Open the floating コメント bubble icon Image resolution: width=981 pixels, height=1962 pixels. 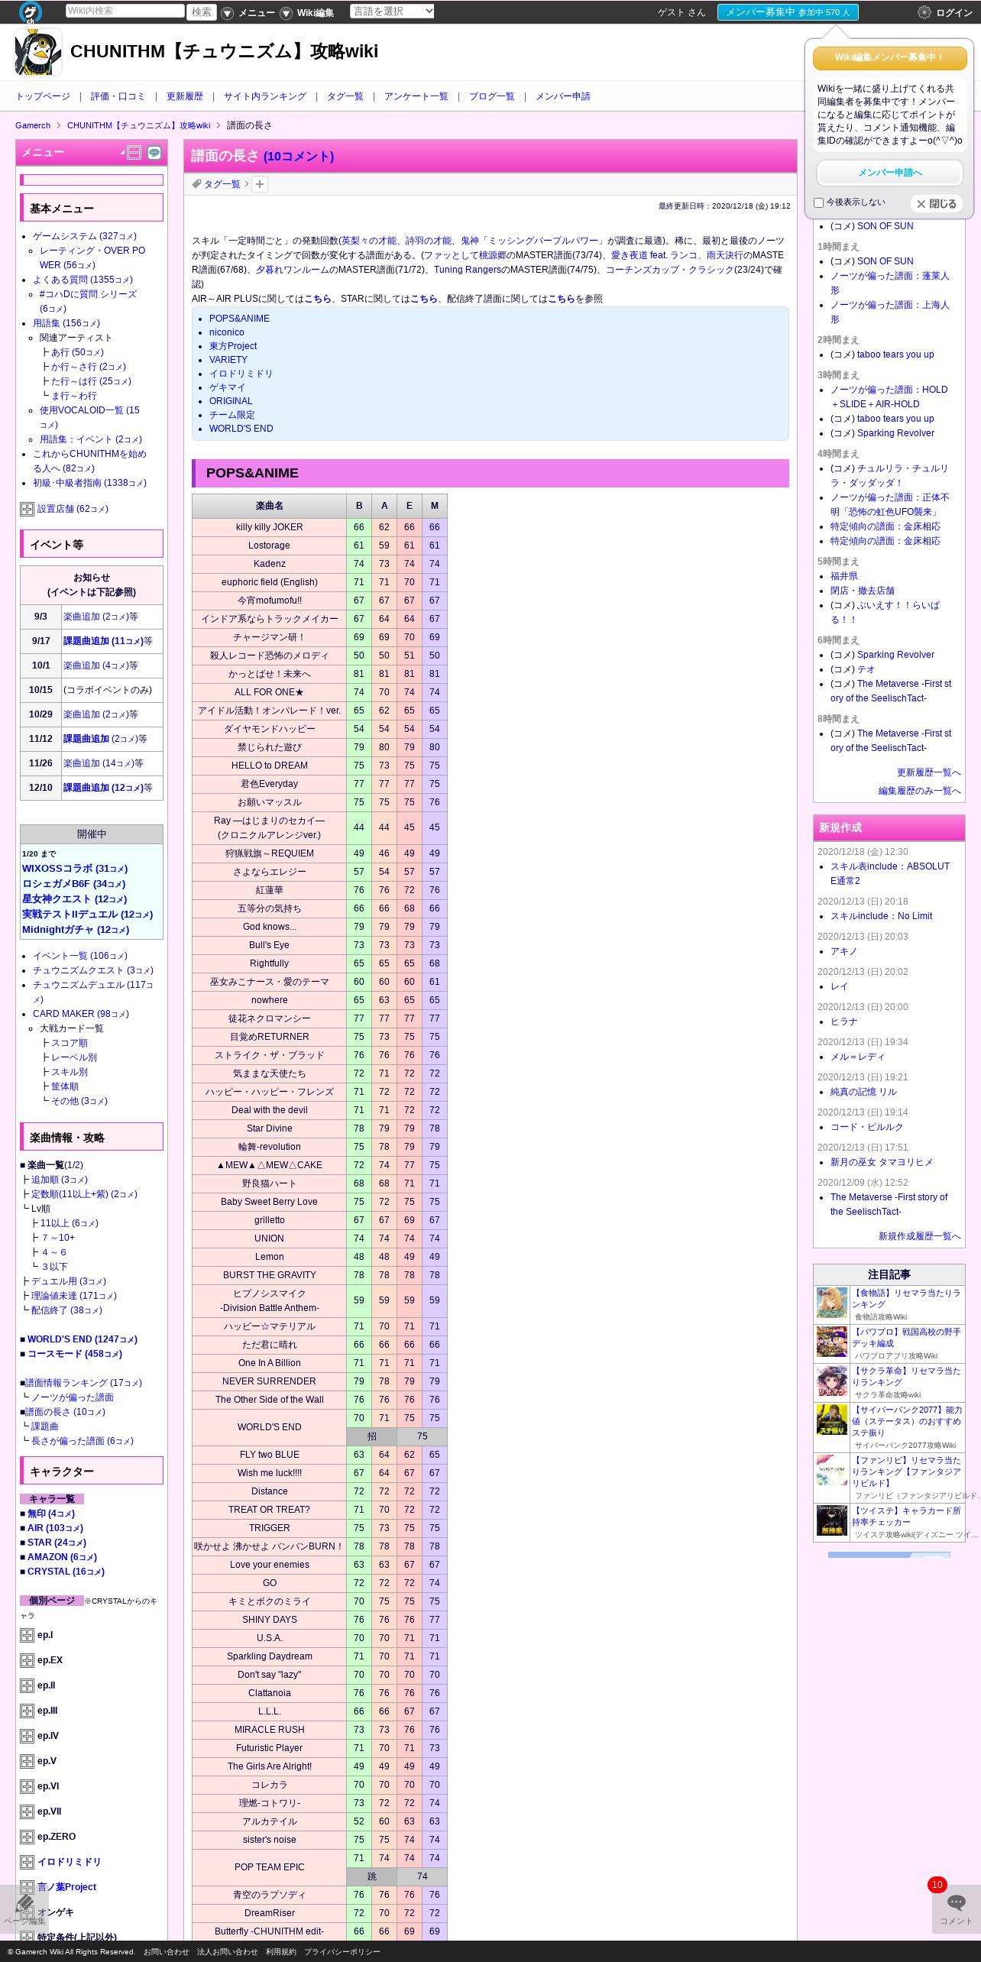956,1902
